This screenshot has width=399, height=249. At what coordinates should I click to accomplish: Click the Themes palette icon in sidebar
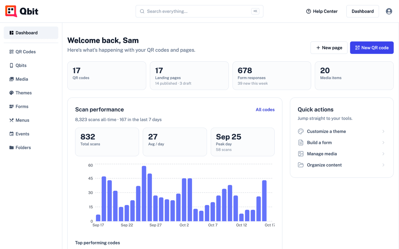[11, 93]
